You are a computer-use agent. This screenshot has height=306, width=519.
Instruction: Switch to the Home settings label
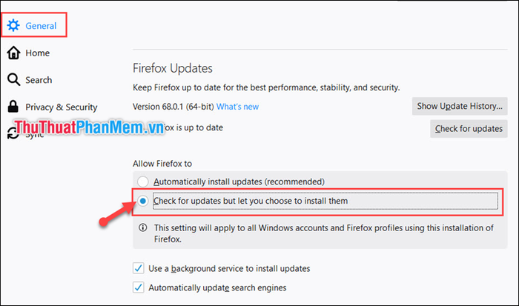pyautogui.click(x=37, y=53)
